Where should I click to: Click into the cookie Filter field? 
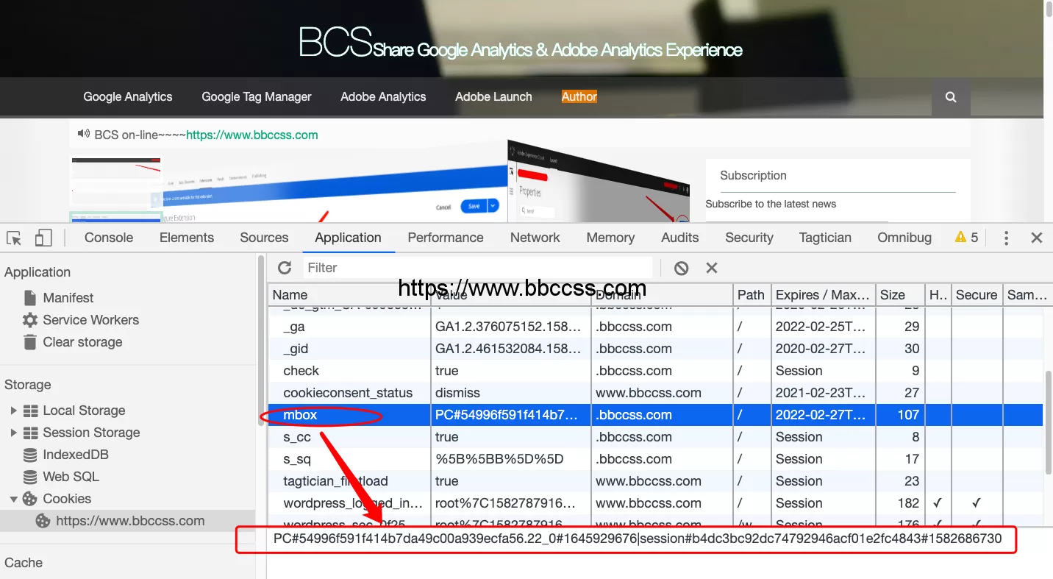click(x=476, y=268)
